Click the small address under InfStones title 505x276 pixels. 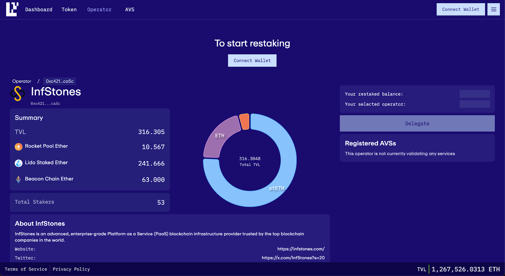pos(45,103)
